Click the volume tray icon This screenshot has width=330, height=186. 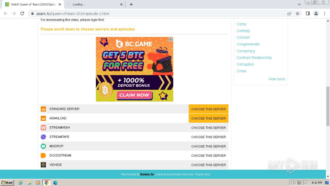tap(293, 183)
